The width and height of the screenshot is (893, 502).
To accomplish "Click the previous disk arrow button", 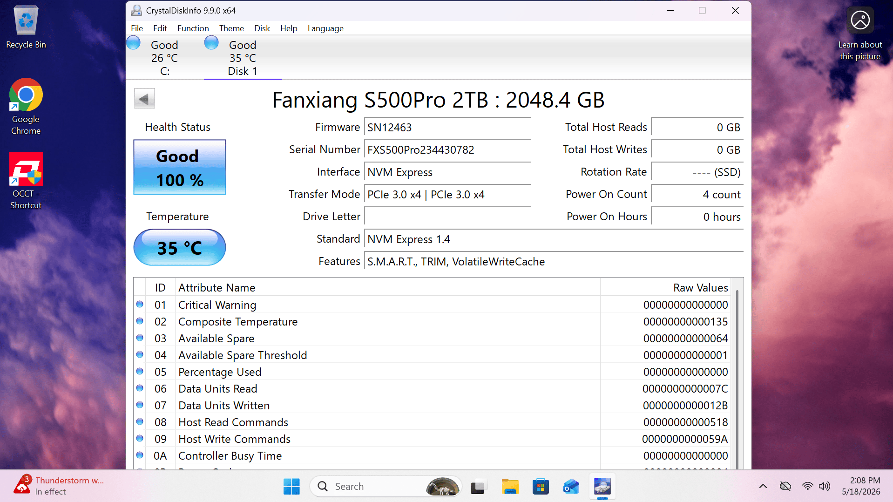I will (144, 99).
